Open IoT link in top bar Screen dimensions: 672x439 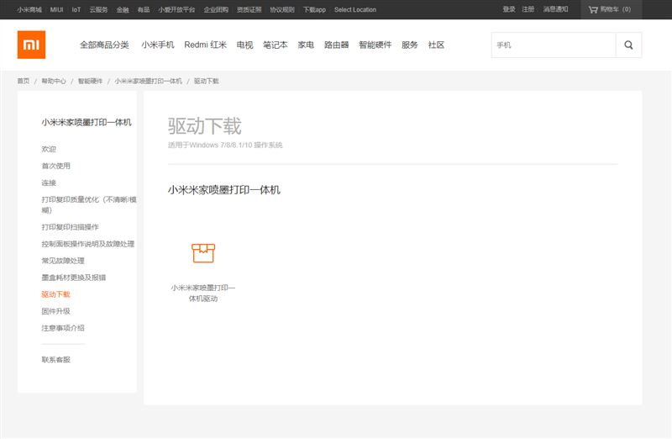pyautogui.click(x=76, y=9)
